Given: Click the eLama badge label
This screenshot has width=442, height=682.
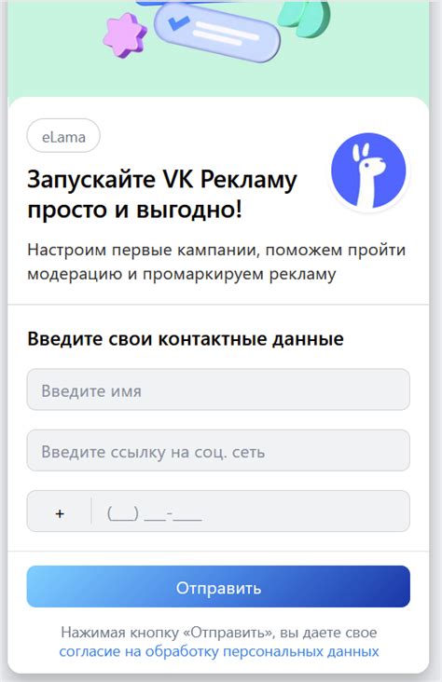Looking at the screenshot, I should pyautogui.click(x=63, y=137).
